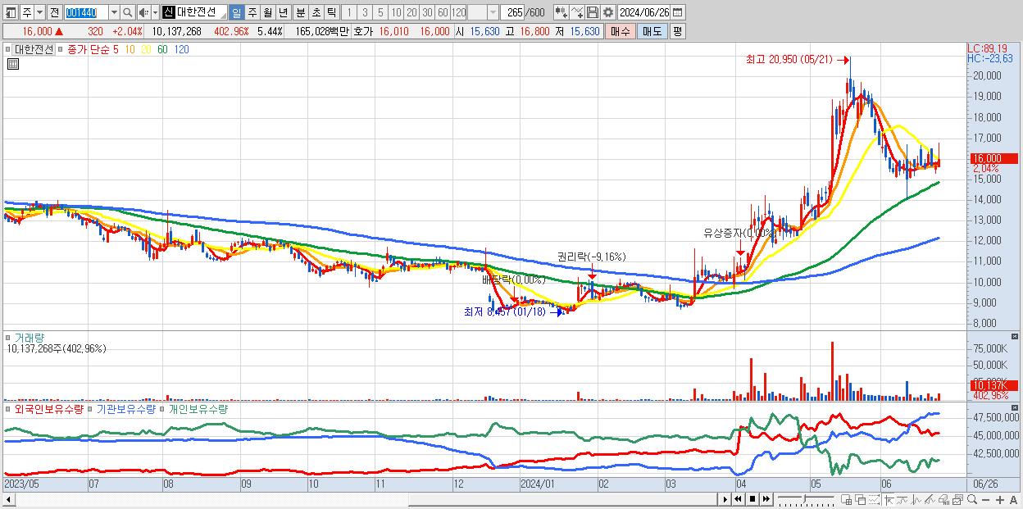Select the 일 daily chart period
Screen dimensions: 1023x509
tap(236, 12)
